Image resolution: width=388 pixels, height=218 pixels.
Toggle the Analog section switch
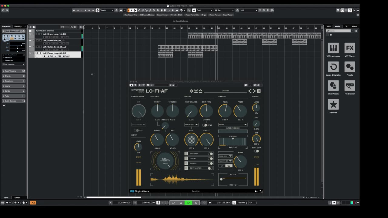pos(210,163)
